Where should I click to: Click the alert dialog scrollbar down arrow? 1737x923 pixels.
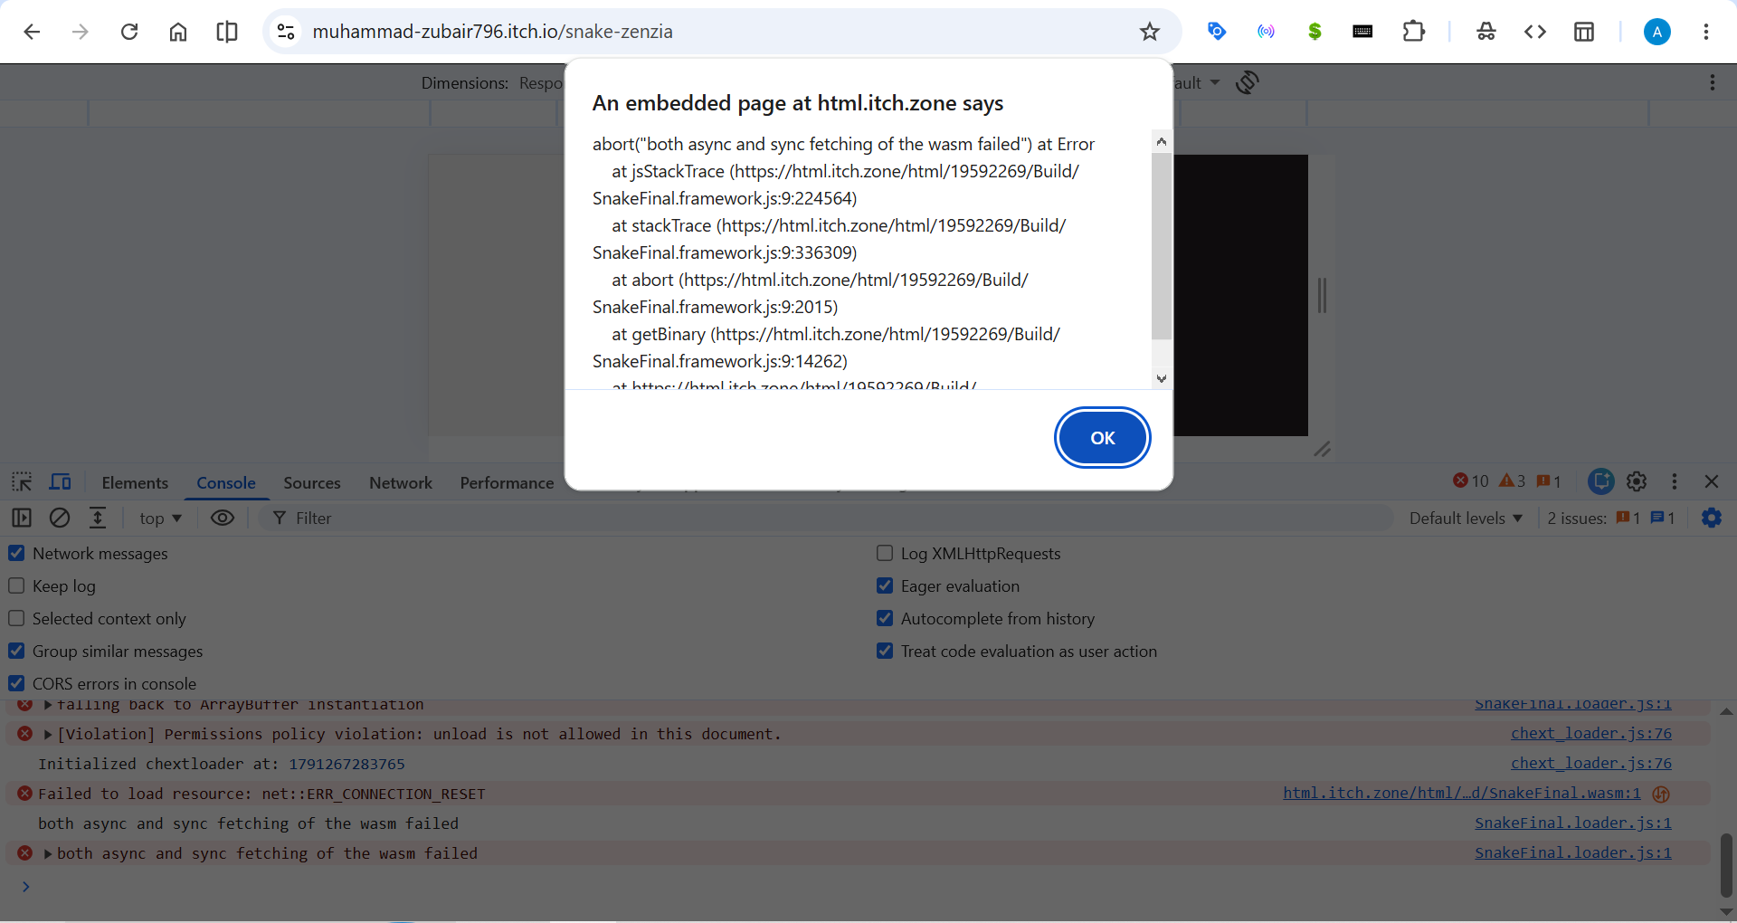(x=1162, y=379)
